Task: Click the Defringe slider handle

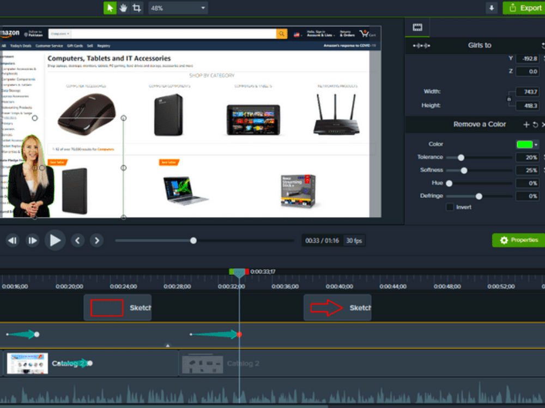Action: (x=479, y=196)
